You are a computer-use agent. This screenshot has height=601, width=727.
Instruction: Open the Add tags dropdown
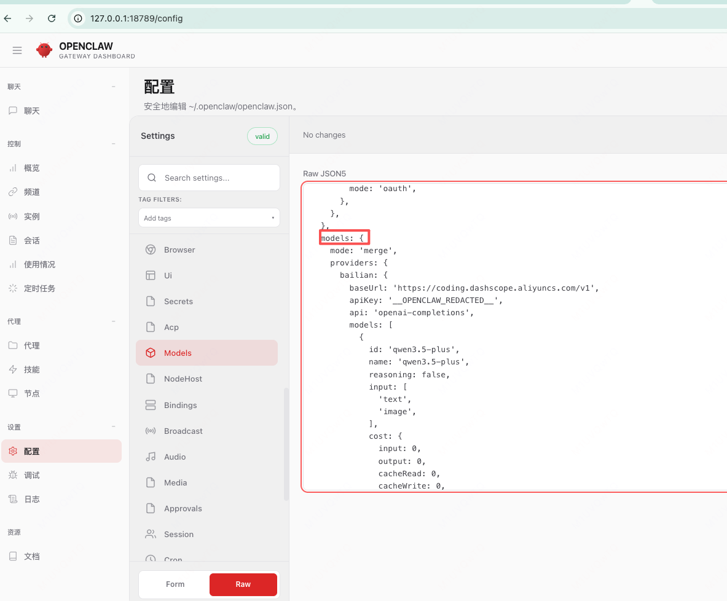[209, 218]
